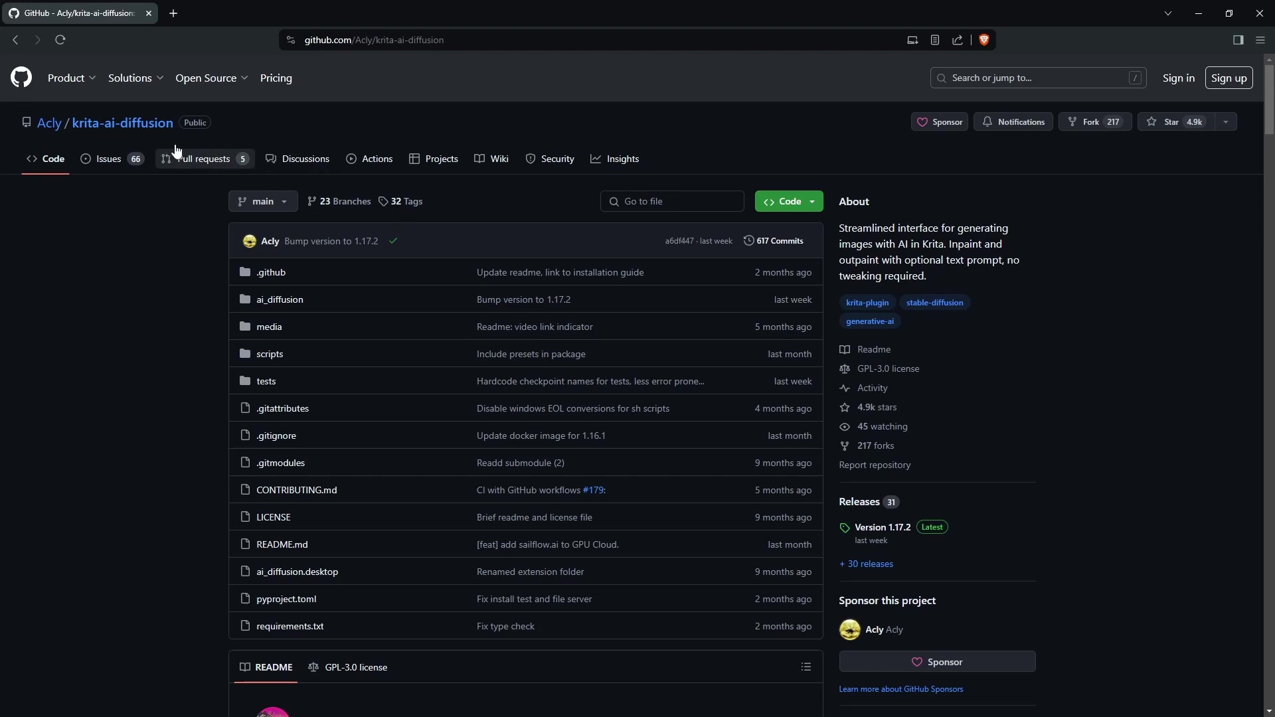Open the star lists dropdown arrow
Screen dimensions: 1275x717
1226,122
